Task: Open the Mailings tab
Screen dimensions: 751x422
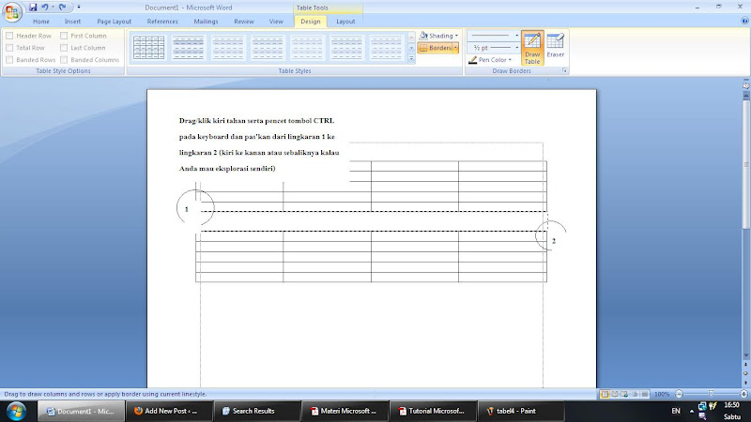Action: tap(206, 22)
